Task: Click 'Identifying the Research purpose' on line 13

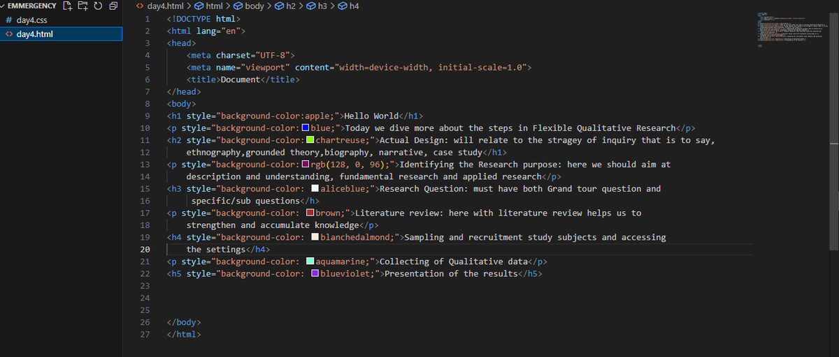Action: [478, 165]
